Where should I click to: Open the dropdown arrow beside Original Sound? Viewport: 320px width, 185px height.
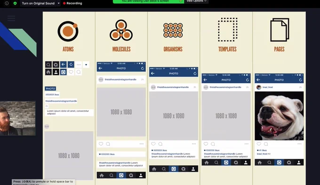coord(58,3)
